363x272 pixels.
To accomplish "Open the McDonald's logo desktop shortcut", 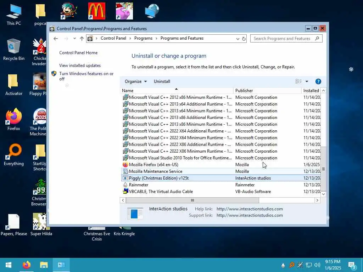I will click(96, 11).
